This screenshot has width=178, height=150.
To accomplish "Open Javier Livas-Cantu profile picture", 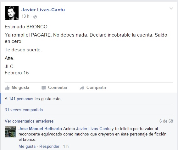I will coord(12,13).
